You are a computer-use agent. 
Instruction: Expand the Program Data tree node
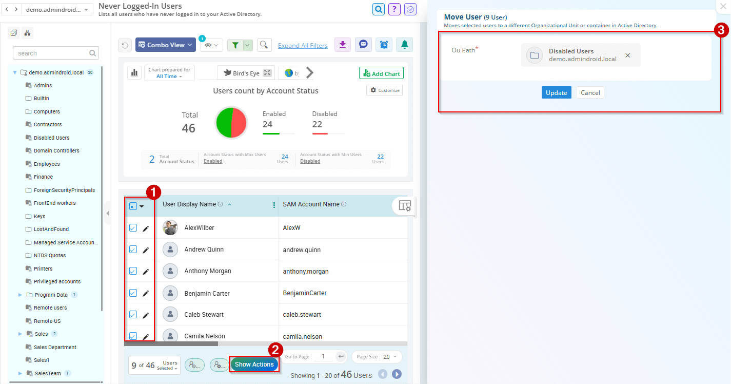[21, 295]
